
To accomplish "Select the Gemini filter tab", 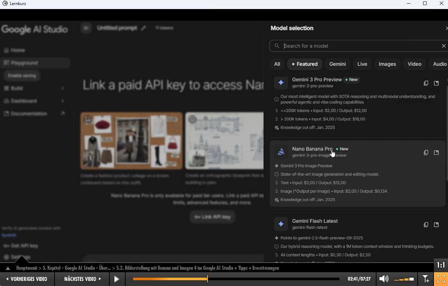I will [x=337, y=64].
